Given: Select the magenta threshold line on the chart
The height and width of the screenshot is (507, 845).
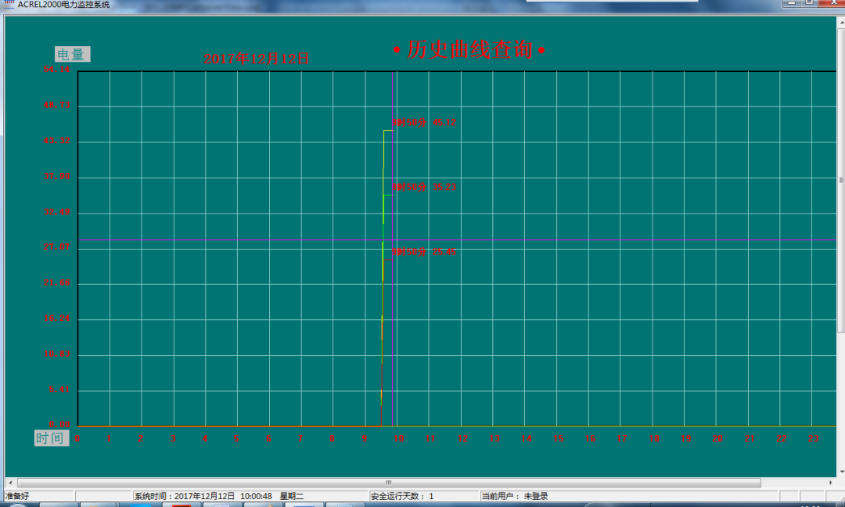Looking at the screenshot, I should click(x=626, y=239).
